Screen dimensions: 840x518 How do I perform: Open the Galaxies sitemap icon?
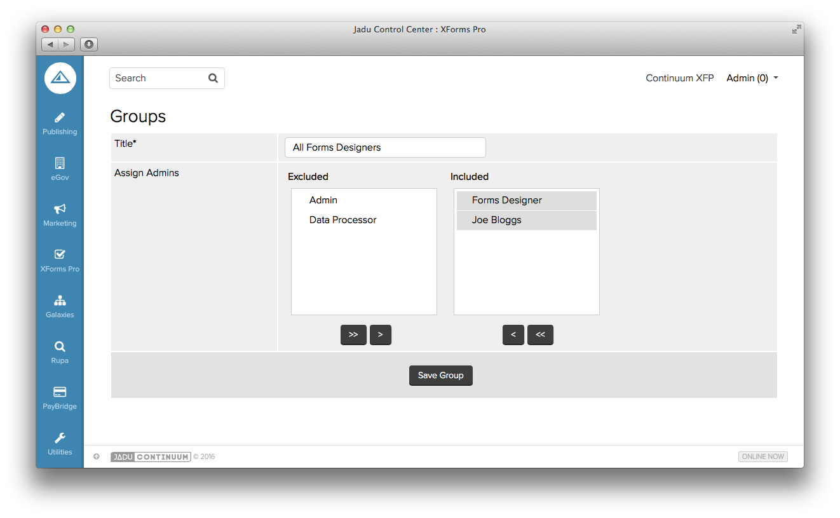[60, 301]
